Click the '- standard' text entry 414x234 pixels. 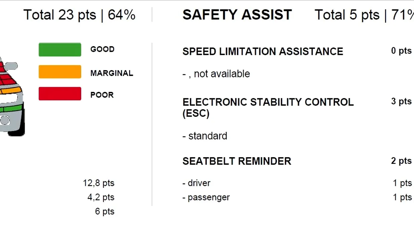pos(205,136)
